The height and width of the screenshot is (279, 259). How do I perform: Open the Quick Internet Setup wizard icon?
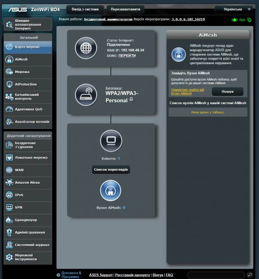(9, 25)
